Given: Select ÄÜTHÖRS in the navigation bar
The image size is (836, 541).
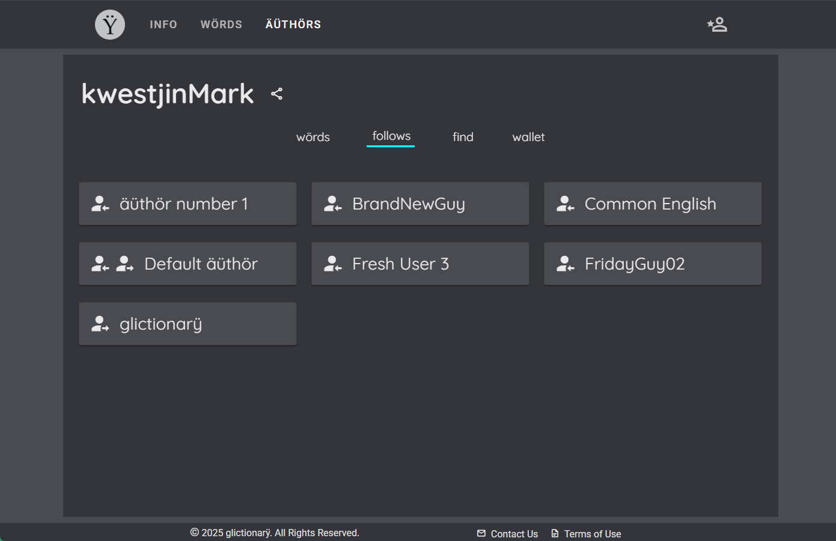Looking at the screenshot, I should [x=293, y=25].
